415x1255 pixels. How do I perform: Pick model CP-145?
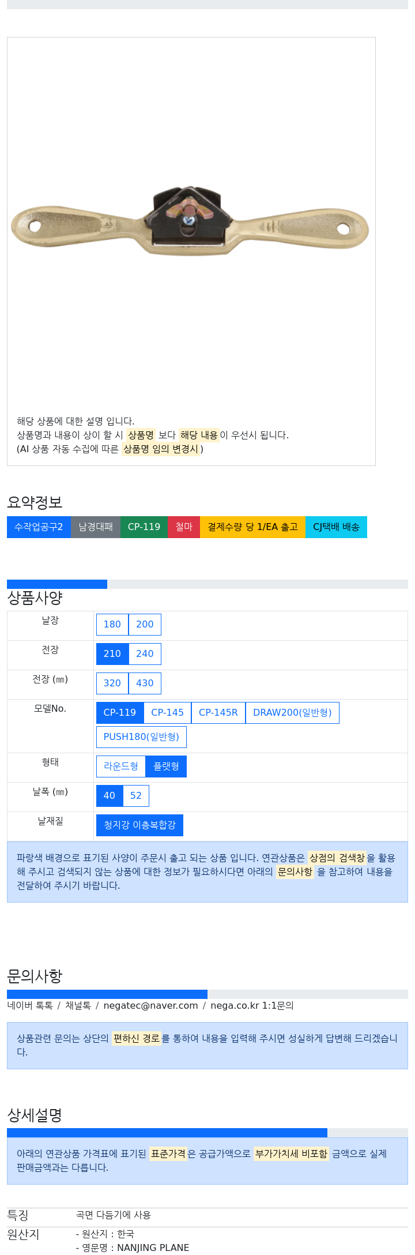tap(167, 713)
